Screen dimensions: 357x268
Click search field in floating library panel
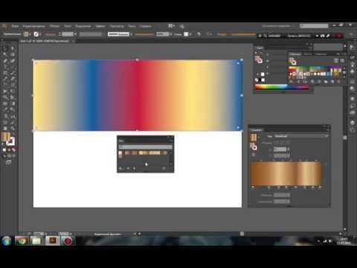pyautogui.click(x=146, y=147)
